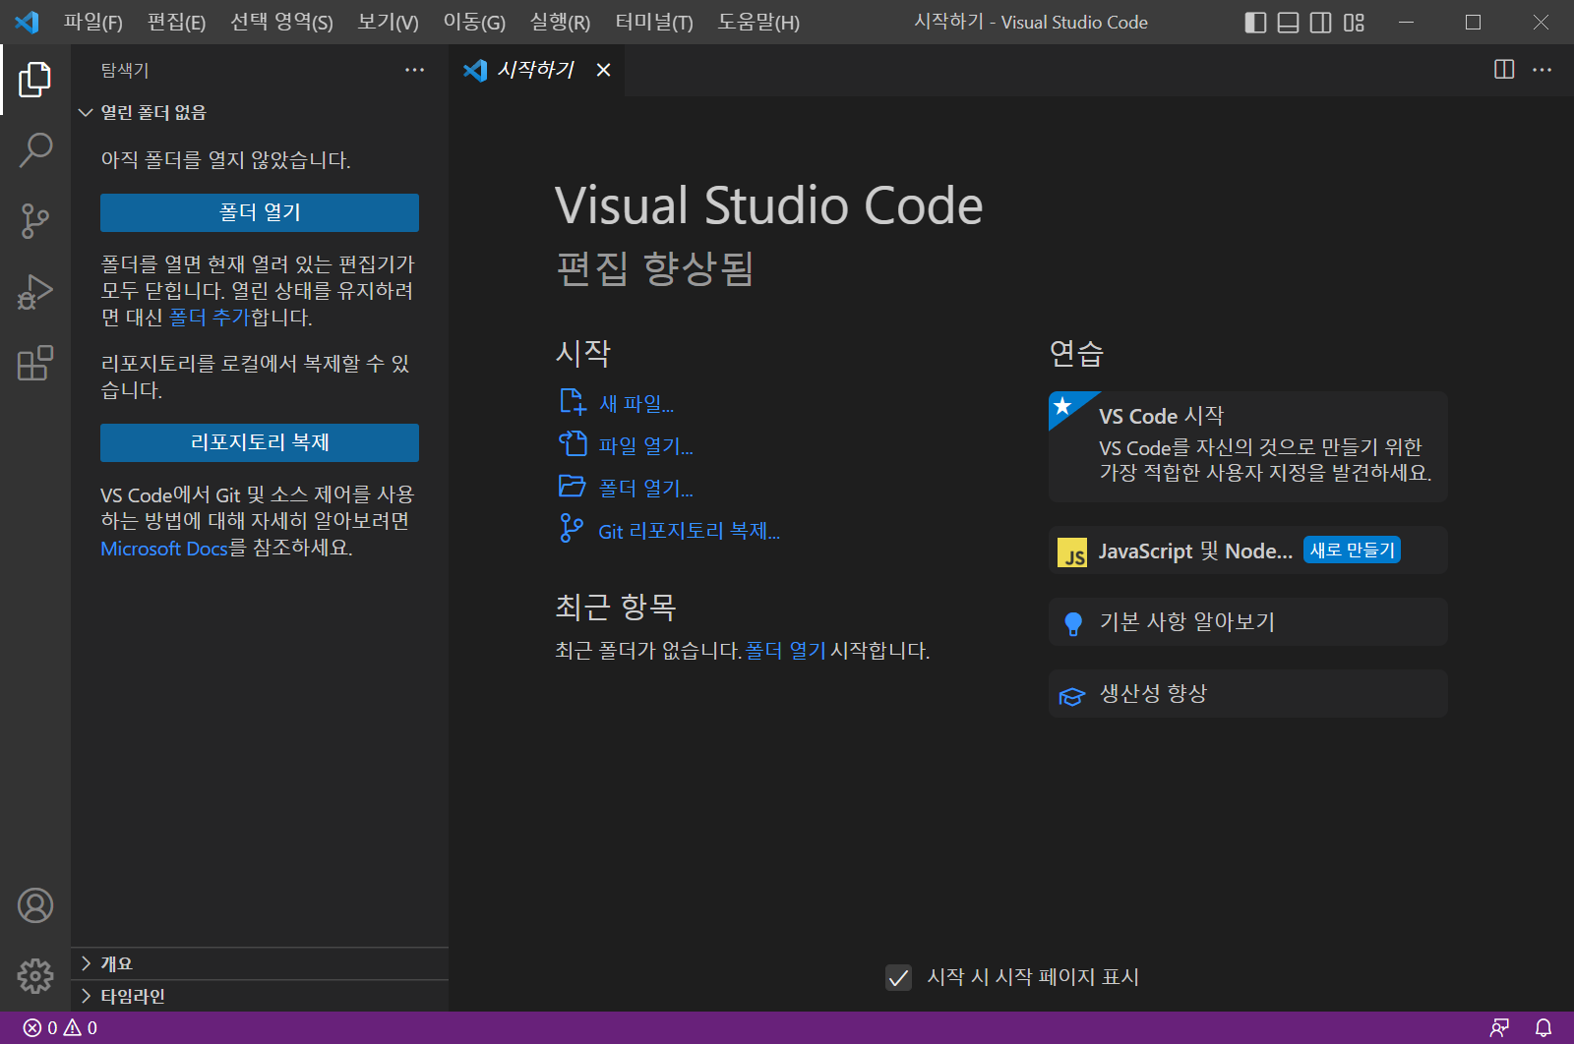Click the 연습 heading
This screenshot has width=1574, height=1044.
coord(1077,353)
